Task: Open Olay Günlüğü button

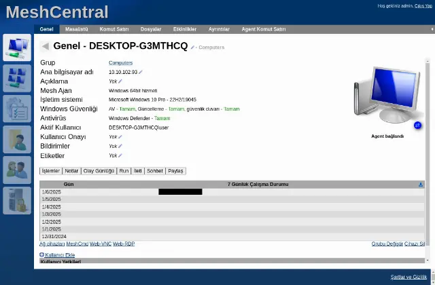Action: point(99,171)
